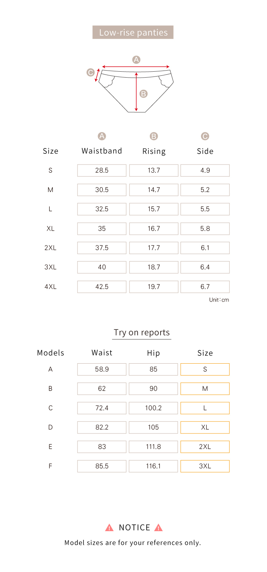This screenshot has width=267, height=572.
Task: Click the B badge above the Rising column
Action: (154, 136)
